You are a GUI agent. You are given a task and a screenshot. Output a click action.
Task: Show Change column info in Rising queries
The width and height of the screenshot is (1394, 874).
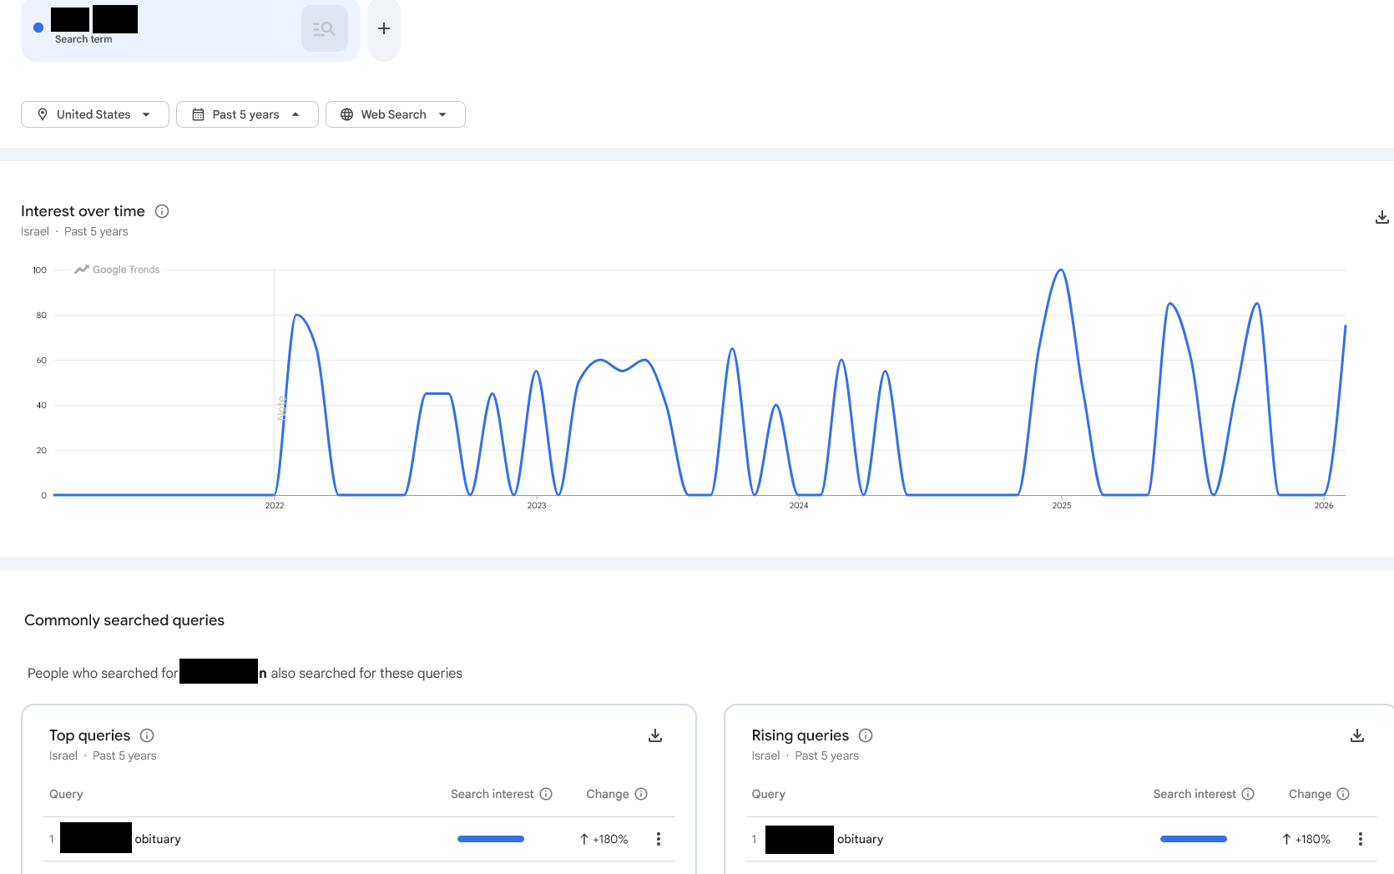(1343, 794)
